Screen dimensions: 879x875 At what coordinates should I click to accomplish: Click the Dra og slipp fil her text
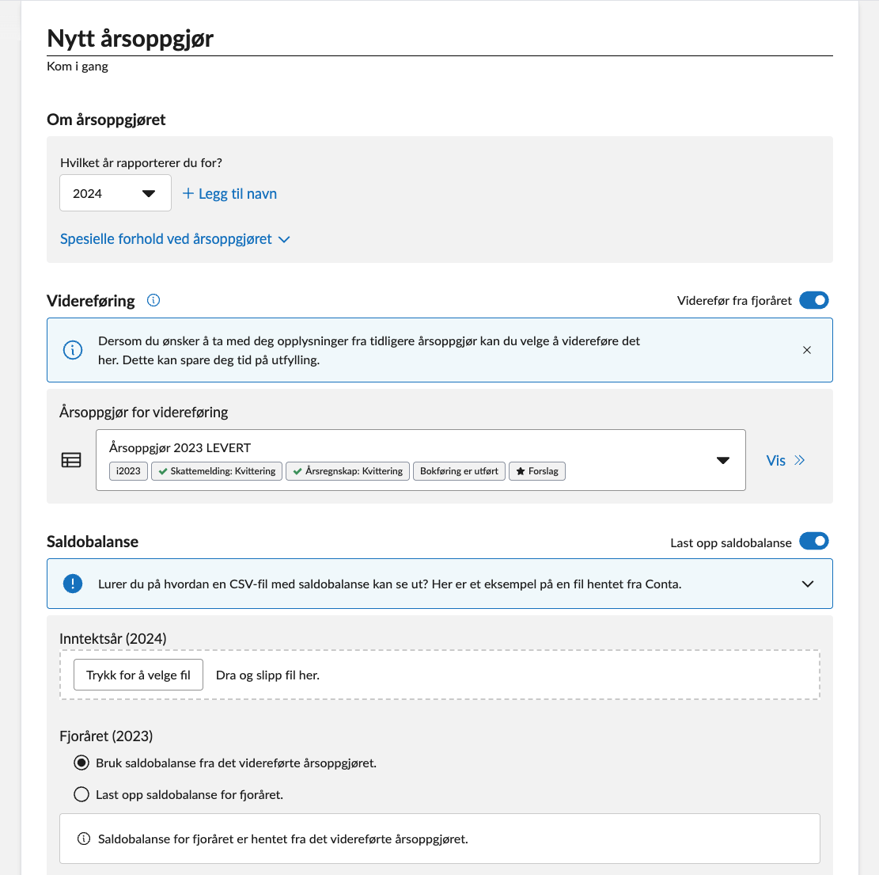click(267, 675)
